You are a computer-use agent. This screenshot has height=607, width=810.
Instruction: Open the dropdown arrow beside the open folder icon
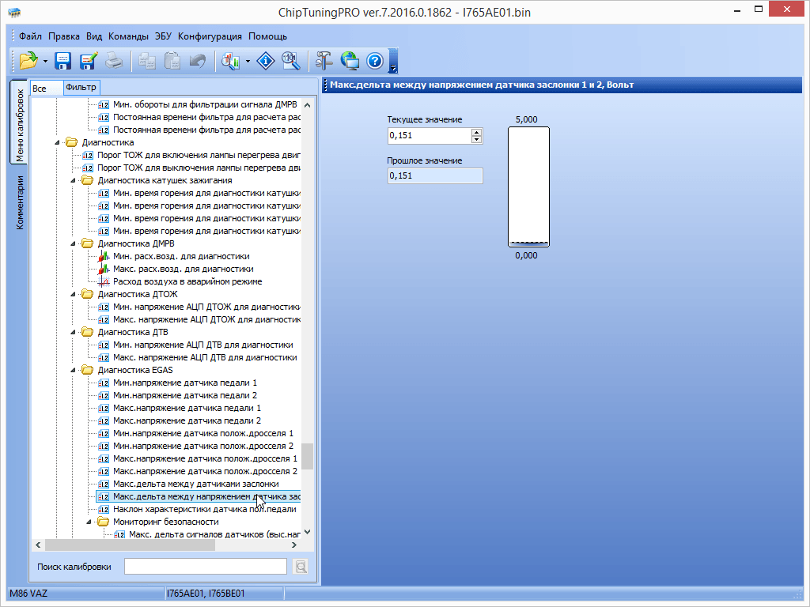coord(46,61)
